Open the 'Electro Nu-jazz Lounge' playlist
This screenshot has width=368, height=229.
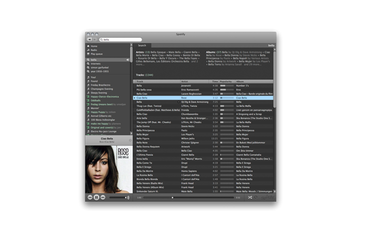point(103,131)
